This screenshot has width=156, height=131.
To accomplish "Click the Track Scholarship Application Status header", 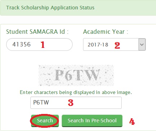I will point(50,8).
